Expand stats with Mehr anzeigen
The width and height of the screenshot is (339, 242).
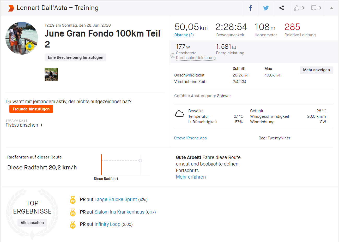pos(316,70)
